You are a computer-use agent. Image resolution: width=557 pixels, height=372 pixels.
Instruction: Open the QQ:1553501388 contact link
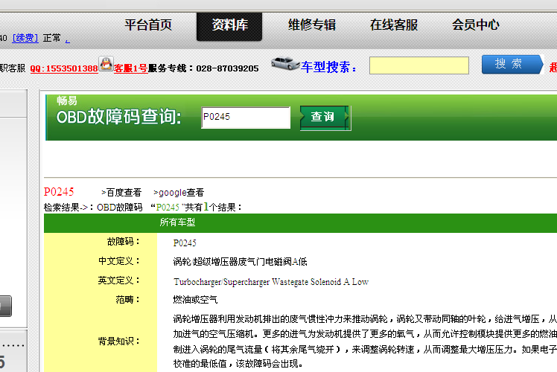[x=64, y=68]
